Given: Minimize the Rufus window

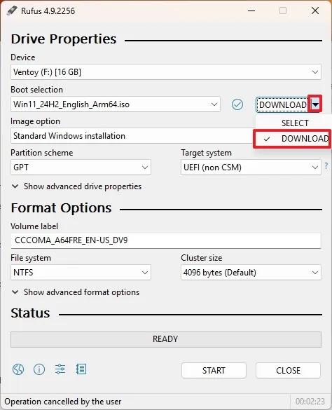Looking at the screenshot, I should click(251, 11).
